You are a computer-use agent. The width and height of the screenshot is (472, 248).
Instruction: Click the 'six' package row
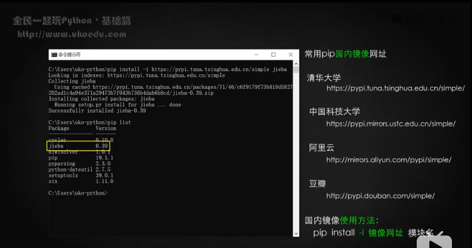53,181
